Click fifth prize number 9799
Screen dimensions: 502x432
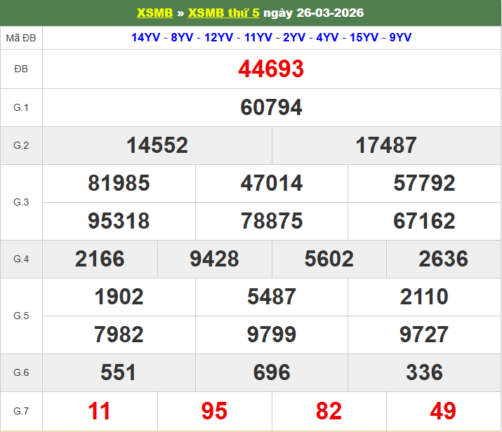(271, 335)
